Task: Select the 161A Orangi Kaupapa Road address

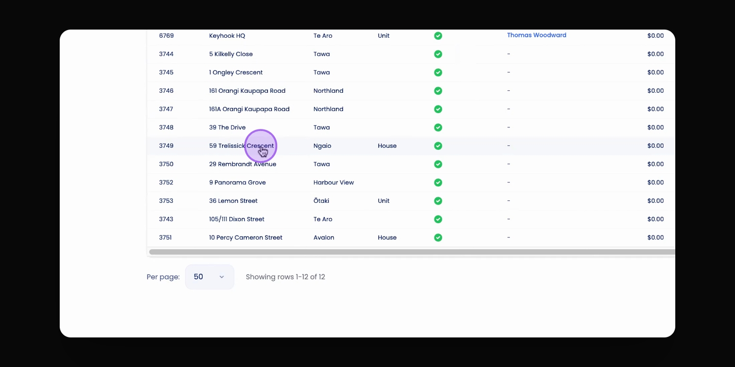Action: pyautogui.click(x=249, y=109)
